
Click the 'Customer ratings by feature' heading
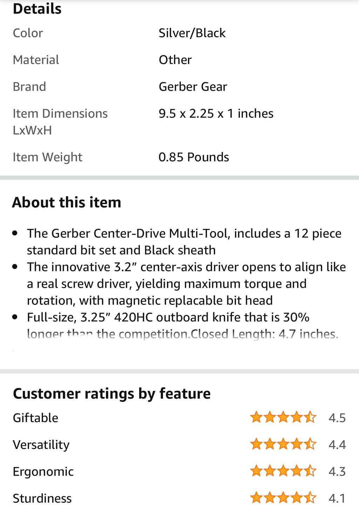111,394
